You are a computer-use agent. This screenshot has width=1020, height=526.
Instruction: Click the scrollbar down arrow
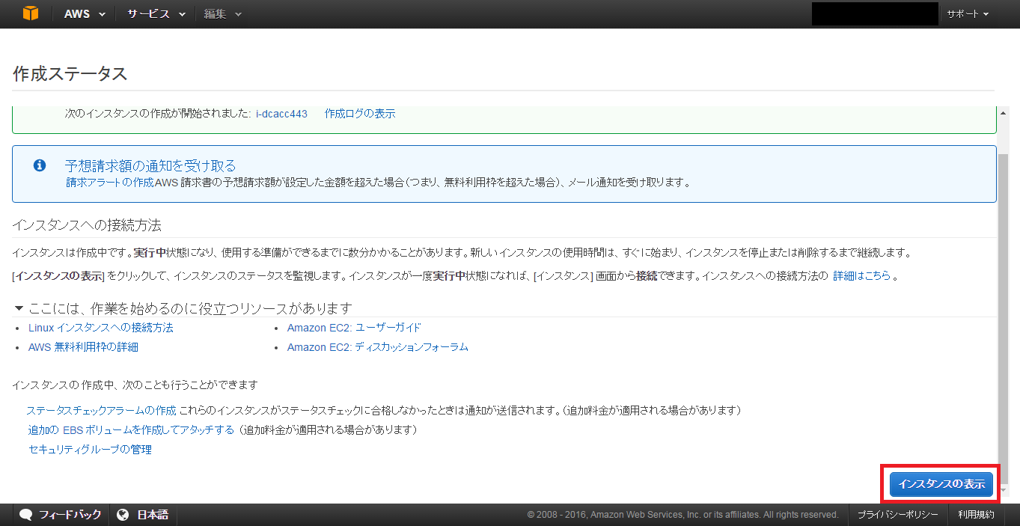click(x=1004, y=491)
